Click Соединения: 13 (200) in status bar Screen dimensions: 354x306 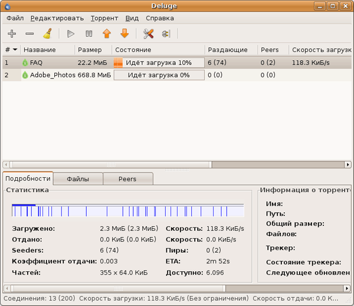tap(40, 298)
